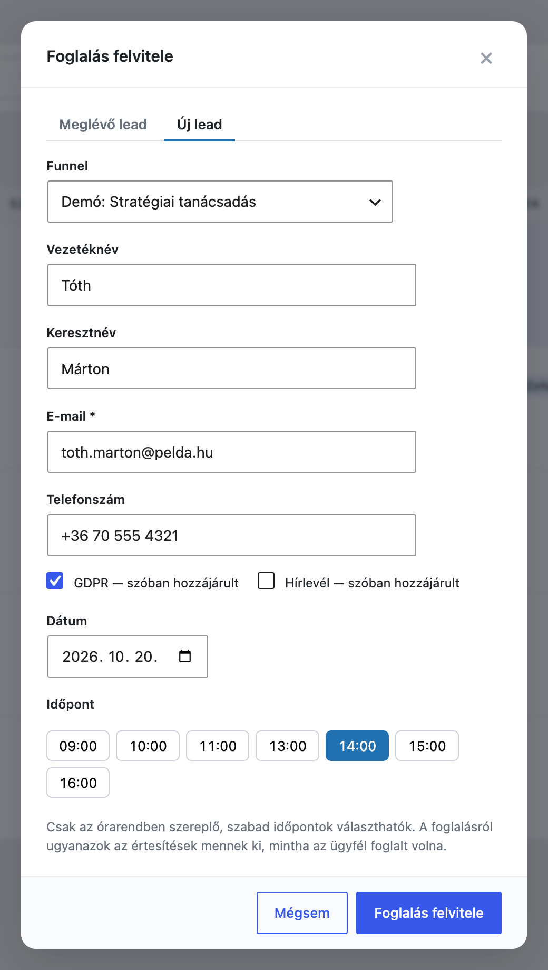Switch to the Meglévő lead tab

tap(103, 125)
